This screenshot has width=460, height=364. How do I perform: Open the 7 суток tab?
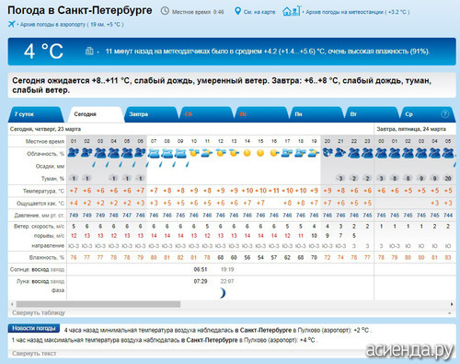(x=35, y=114)
